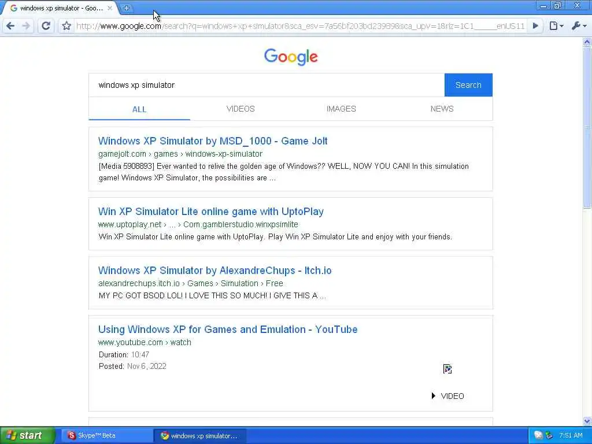Click the www.youtube.com › watch text

click(145, 342)
